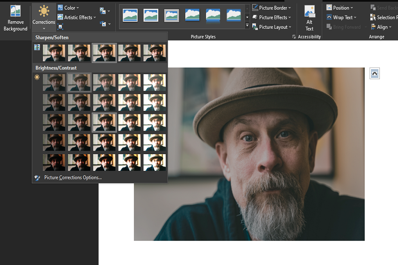
Task: Click the Layout Options icon beside the picture
Action: tap(375, 74)
